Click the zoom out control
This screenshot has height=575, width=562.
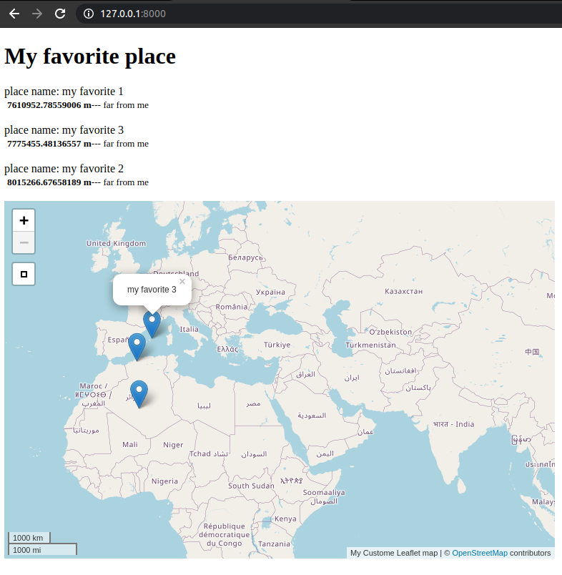(x=24, y=242)
